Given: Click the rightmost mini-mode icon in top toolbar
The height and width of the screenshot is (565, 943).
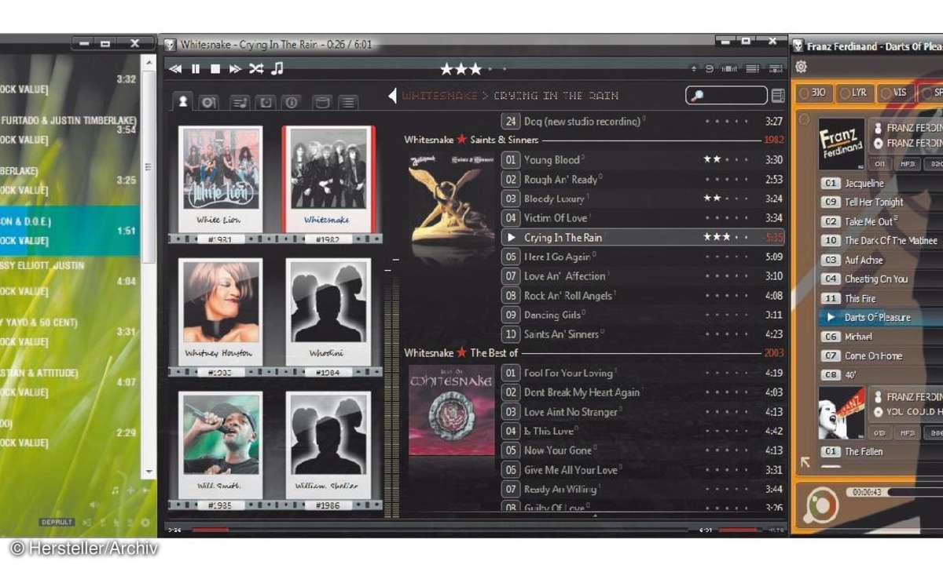Looking at the screenshot, I should 776,69.
